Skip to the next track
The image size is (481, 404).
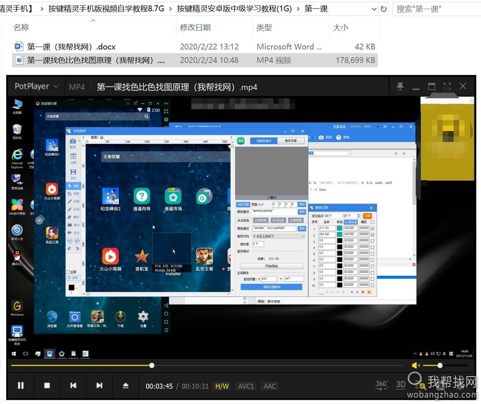point(100,385)
